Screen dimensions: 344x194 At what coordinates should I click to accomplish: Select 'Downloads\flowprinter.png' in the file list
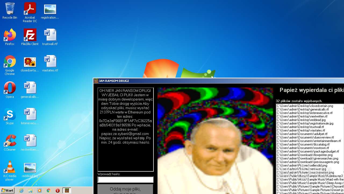[305, 155]
